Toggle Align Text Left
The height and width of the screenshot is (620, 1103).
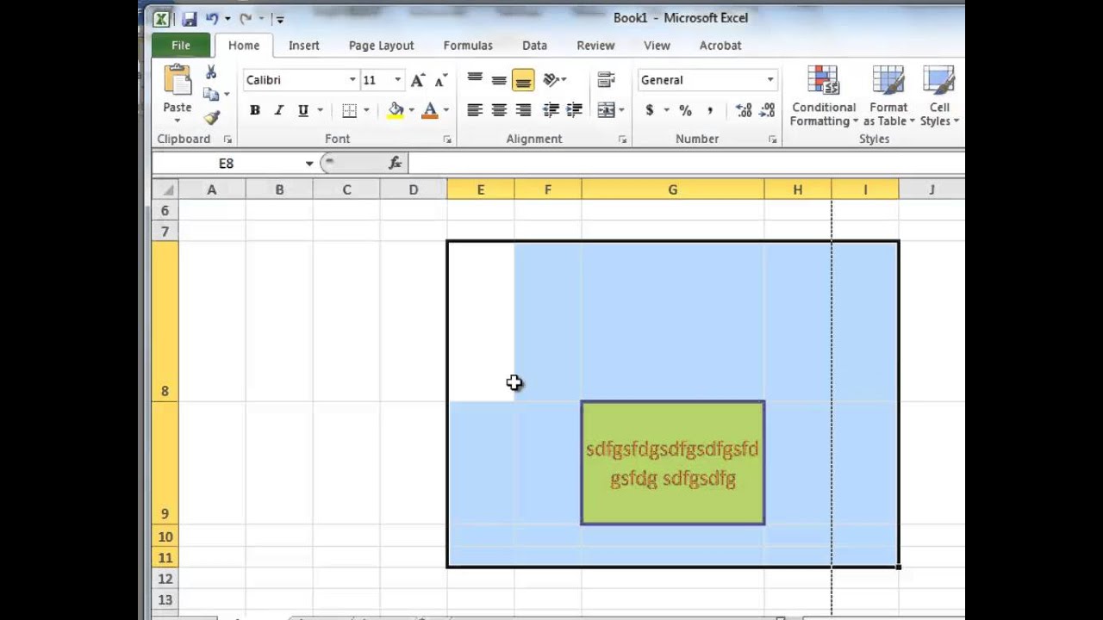pos(475,110)
